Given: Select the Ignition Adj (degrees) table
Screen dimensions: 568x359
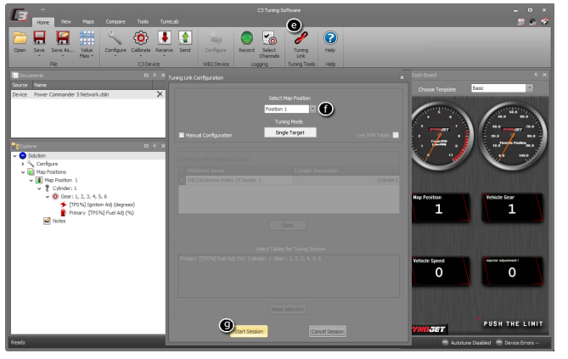Looking at the screenshot, I should coord(102,205).
